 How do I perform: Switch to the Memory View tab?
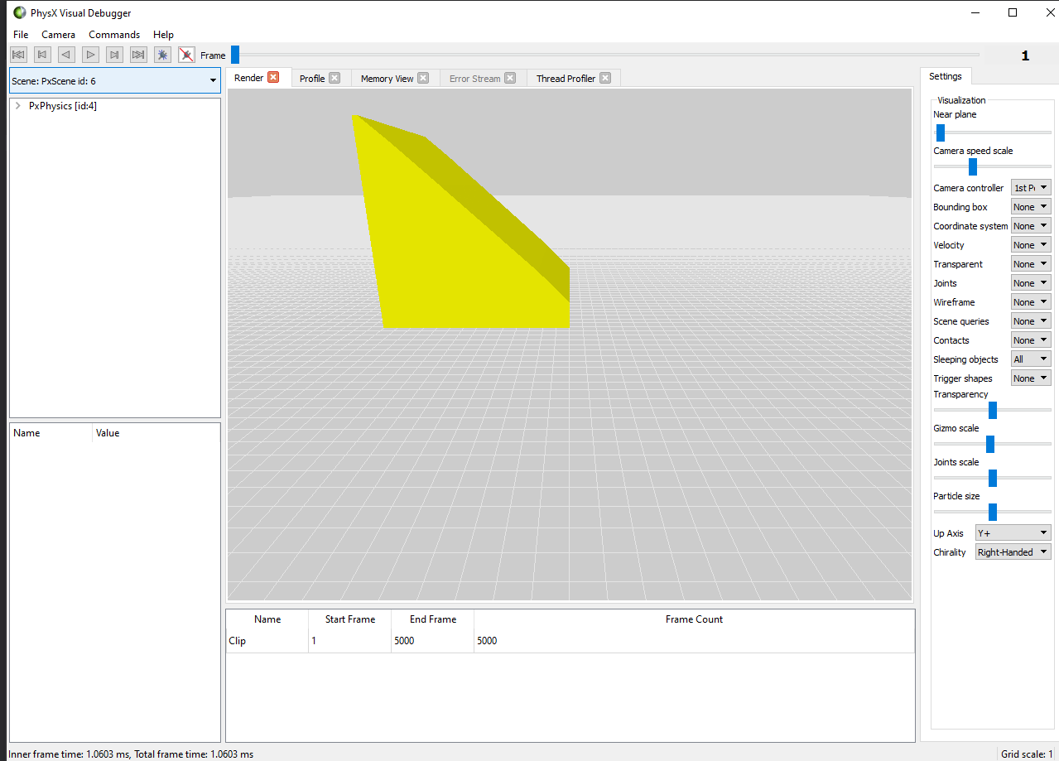[386, 78]
